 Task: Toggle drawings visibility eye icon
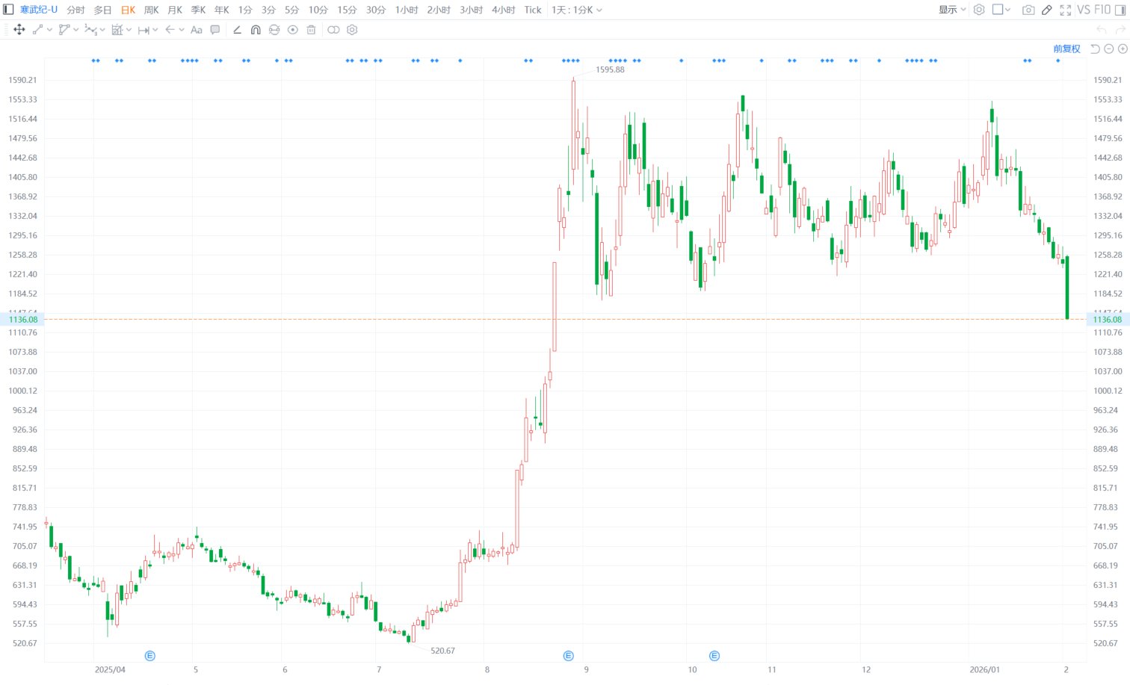(293, 30)
